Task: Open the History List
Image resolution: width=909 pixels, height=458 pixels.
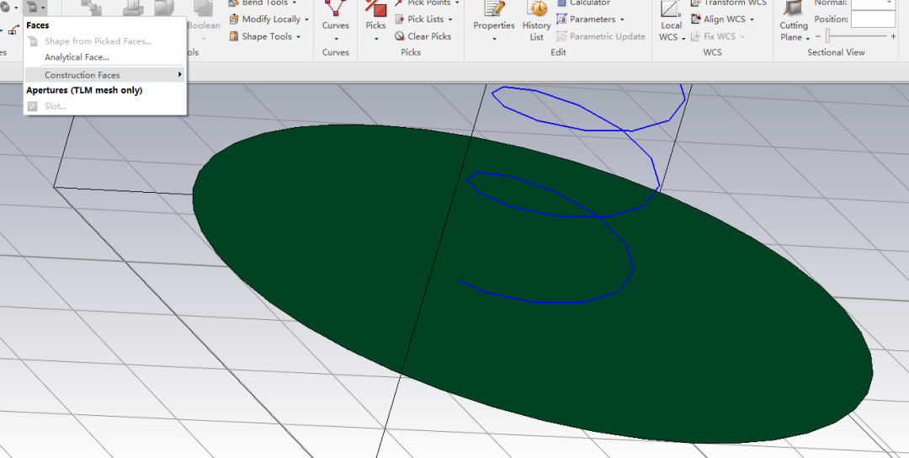Action: (x=537, y=21)
